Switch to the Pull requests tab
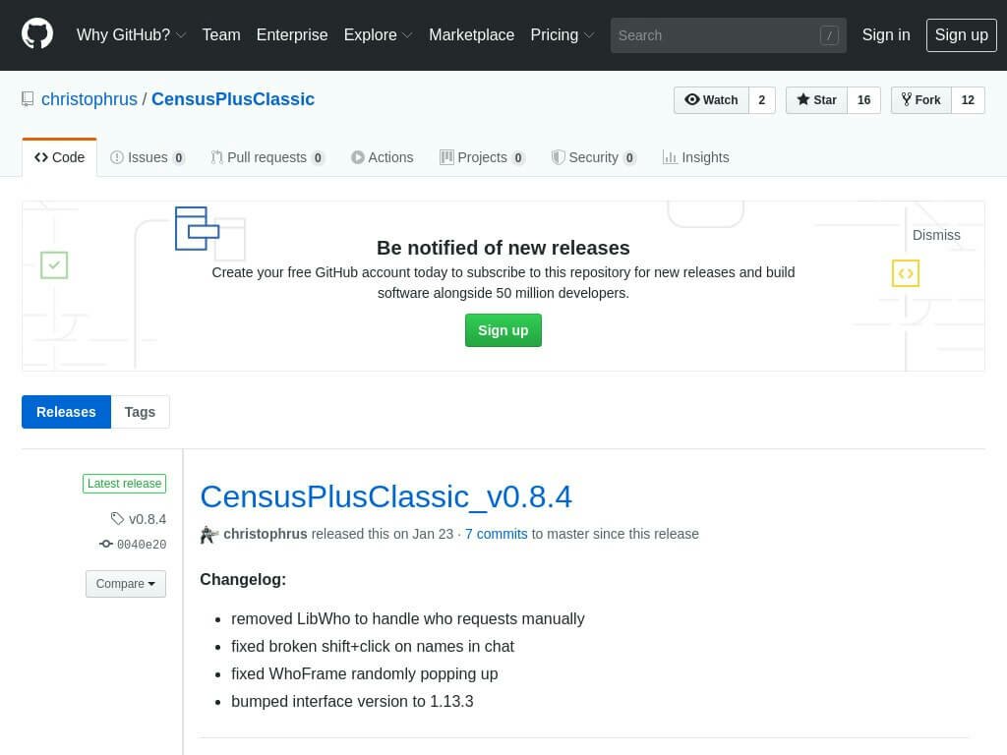 tap(267, 157)
